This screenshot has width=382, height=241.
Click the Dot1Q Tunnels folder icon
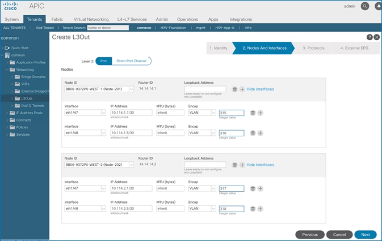pos(17,106)
